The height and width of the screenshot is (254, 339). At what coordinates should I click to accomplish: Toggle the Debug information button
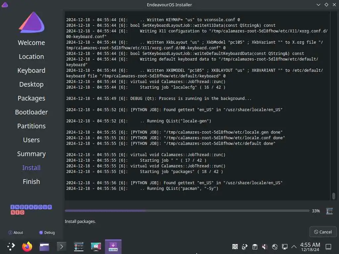pyautogui.click(x=47, y=233)
